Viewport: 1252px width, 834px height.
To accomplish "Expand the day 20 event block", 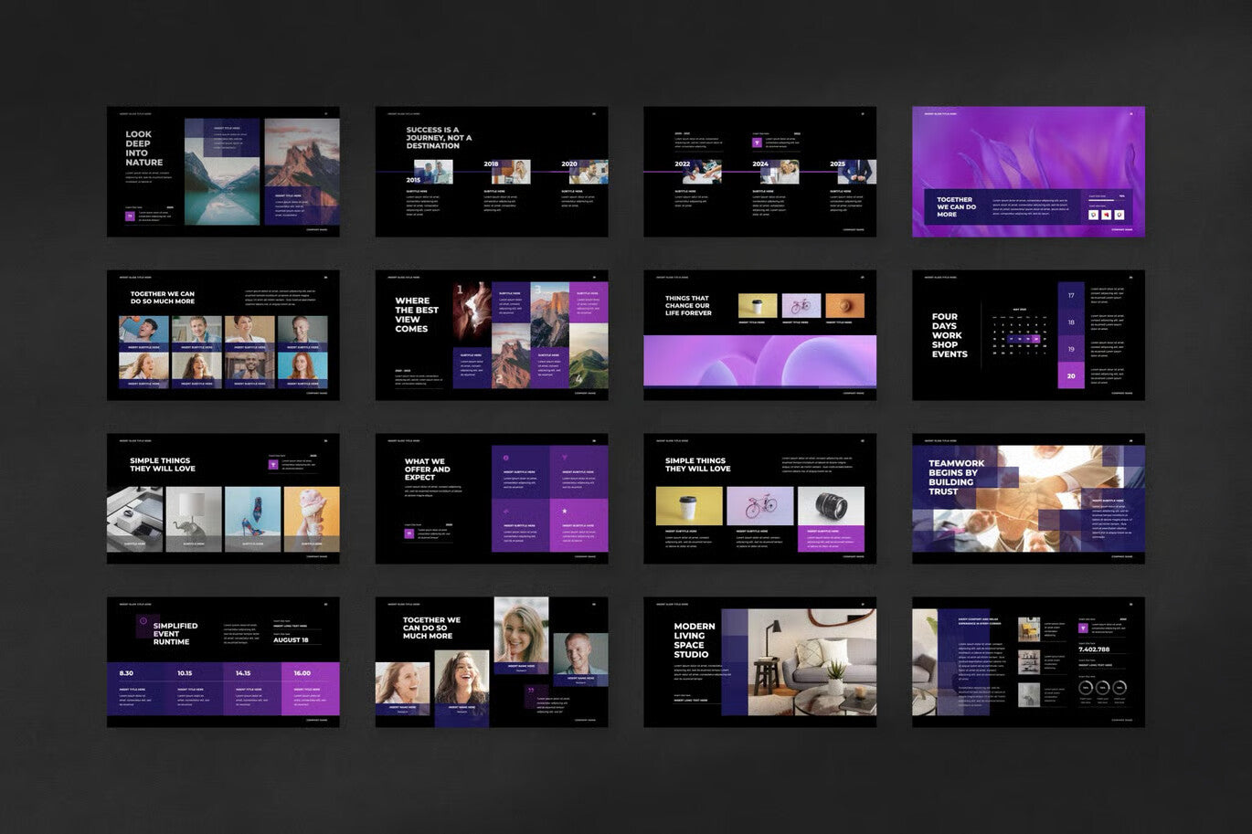I will (x=1071, y=376).
